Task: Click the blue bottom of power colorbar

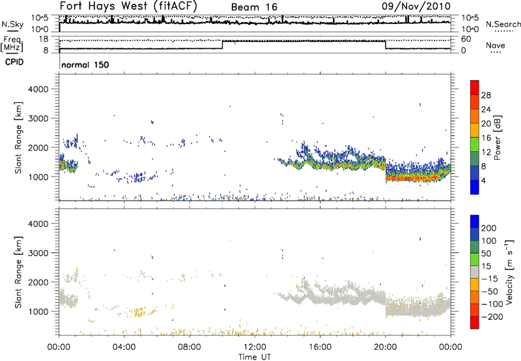Action: (475, 187)
